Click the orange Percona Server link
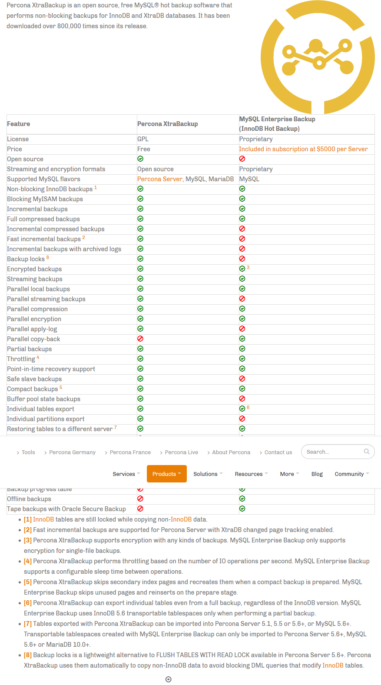This screenshot has width=381, height=685. [x=160, y=179]
